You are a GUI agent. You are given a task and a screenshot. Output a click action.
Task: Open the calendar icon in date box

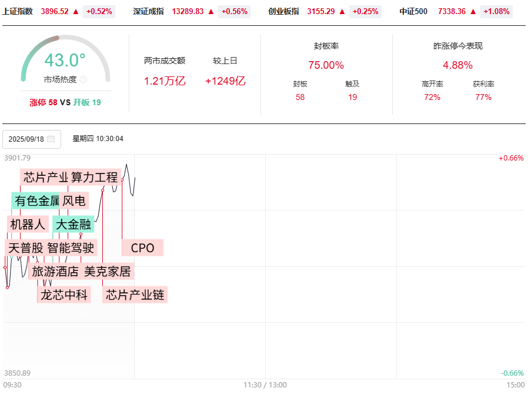coord(51,139)
